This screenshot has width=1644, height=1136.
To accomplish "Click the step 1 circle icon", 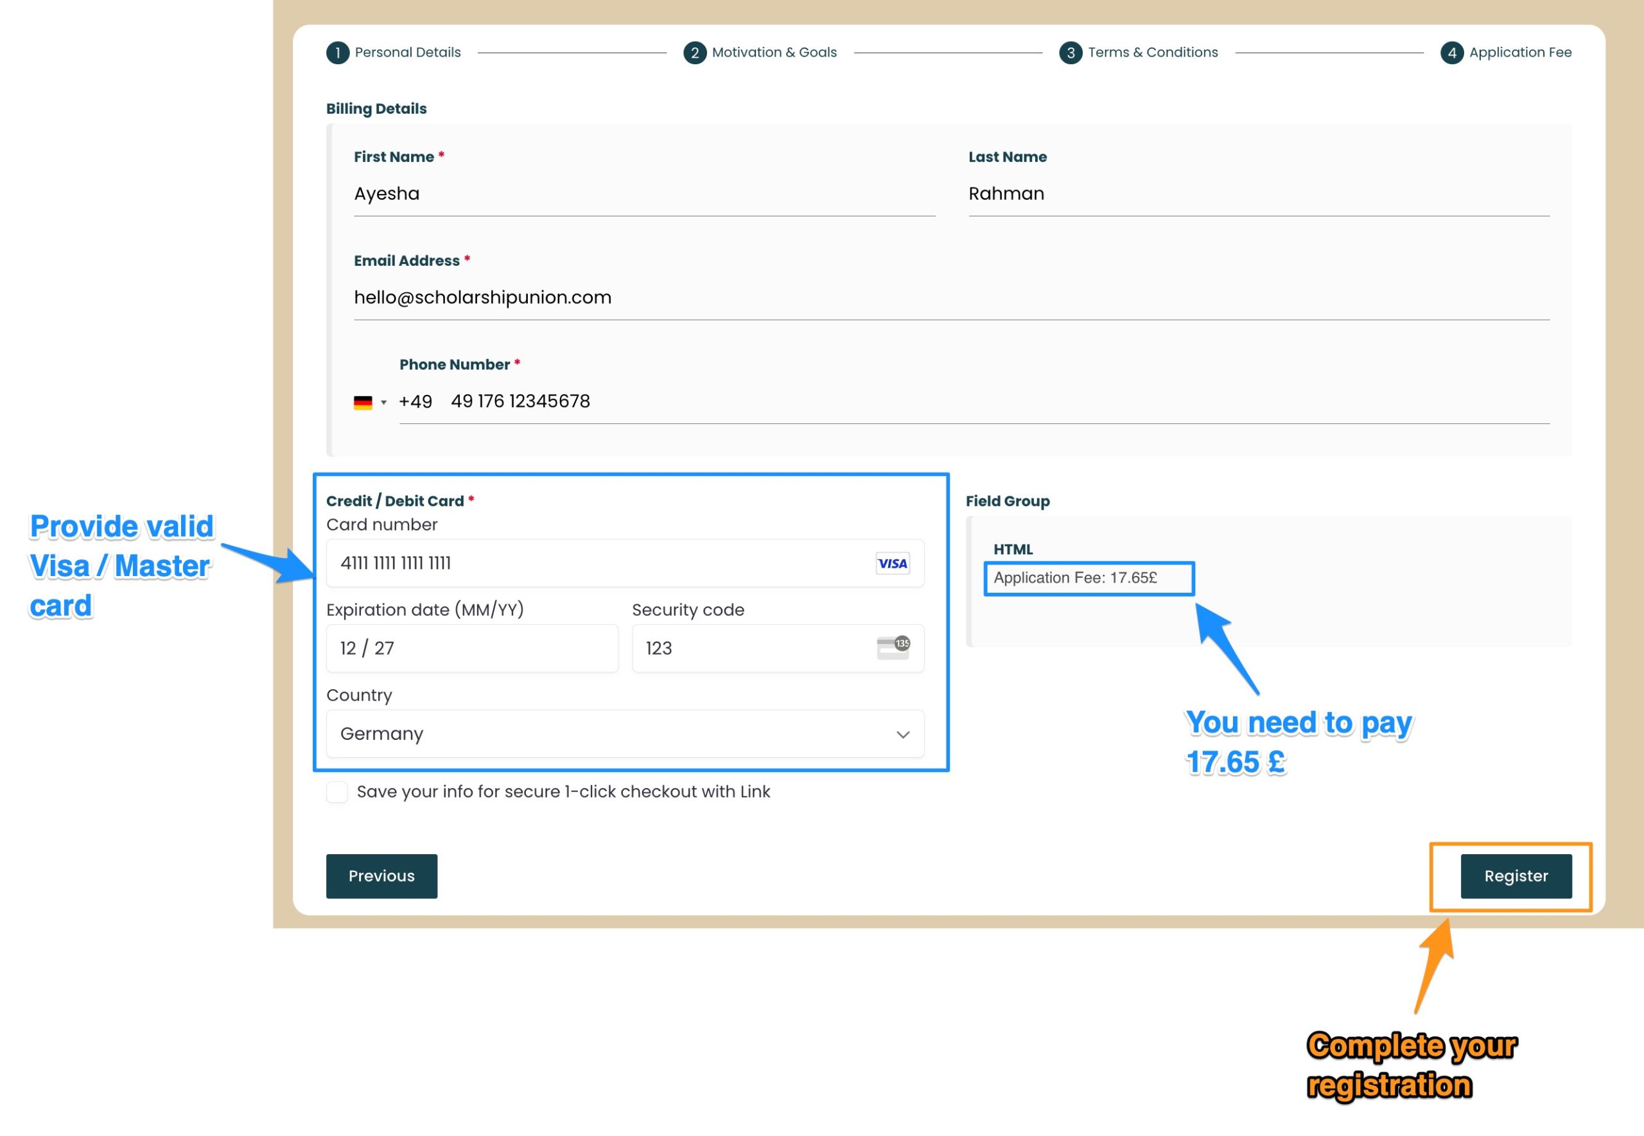I will 337,53.
